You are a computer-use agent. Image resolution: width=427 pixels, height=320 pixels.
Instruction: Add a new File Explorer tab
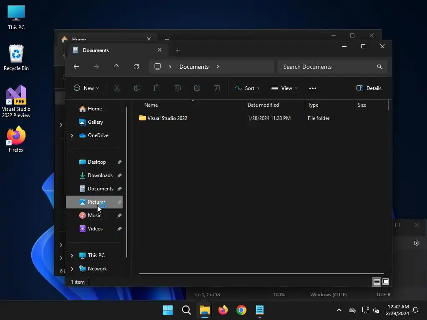point(178,50)
